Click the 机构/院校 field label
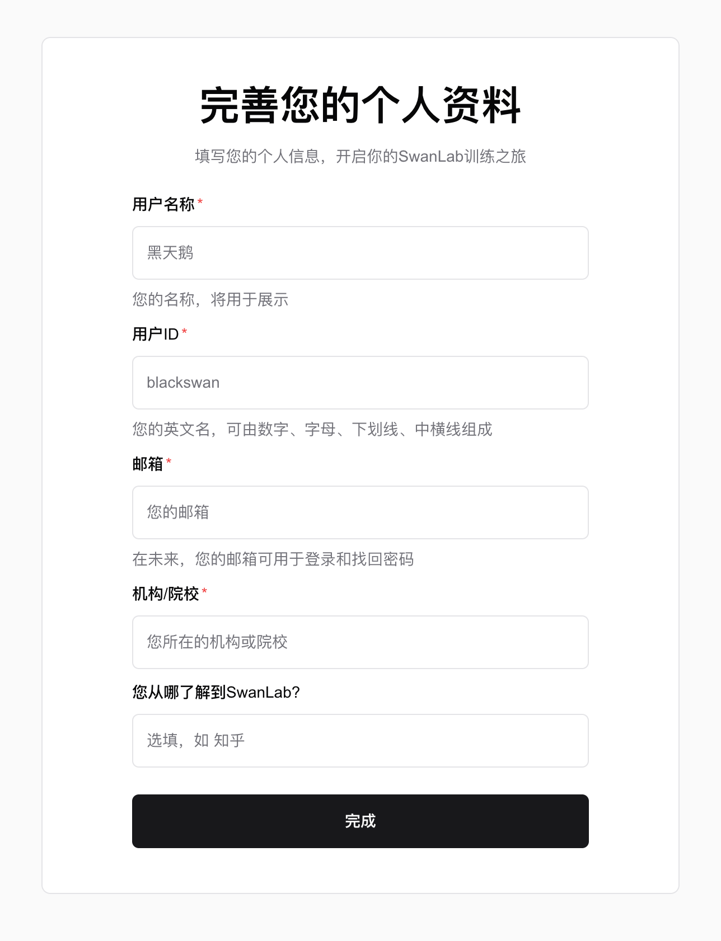The width and height of the screenshot is (721, 941). 166,594
